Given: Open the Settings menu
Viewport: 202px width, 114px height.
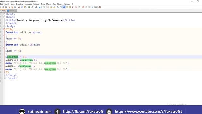Looking at the screenshot, I should pos(36,4).
